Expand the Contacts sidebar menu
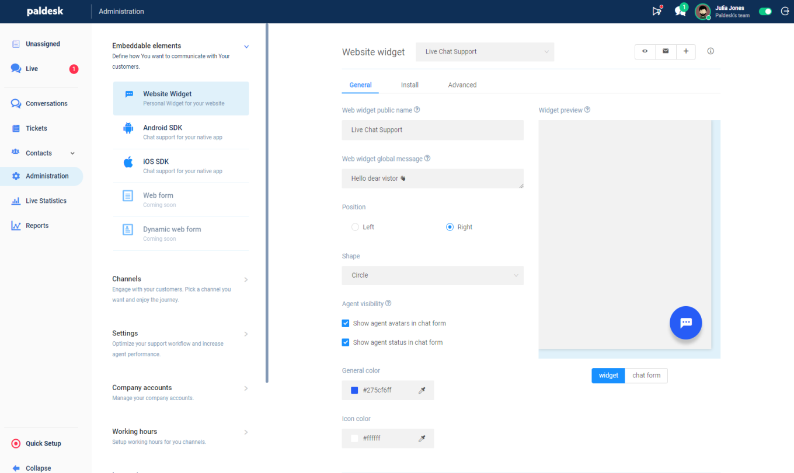 tap(72, 153)
